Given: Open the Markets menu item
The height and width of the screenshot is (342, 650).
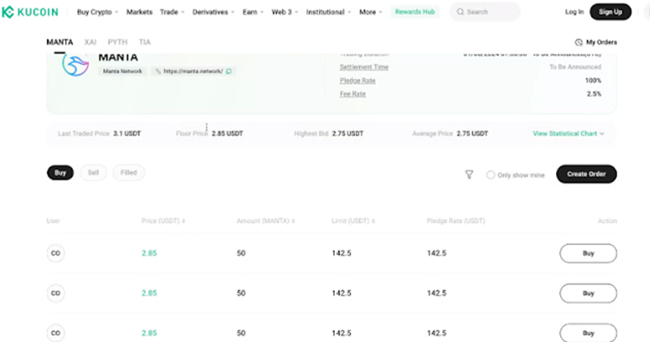Looking at the screenshot, I should 139,12.
